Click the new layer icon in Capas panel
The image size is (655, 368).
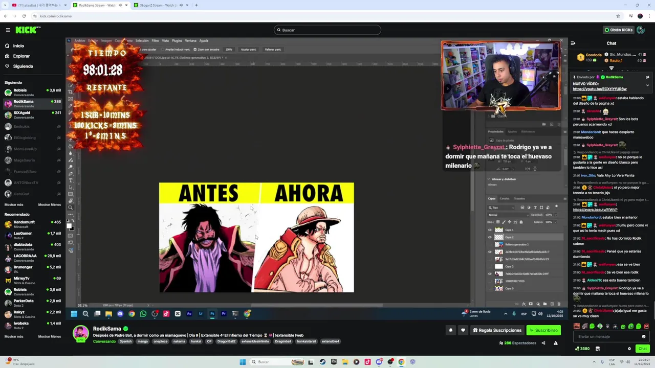(552, 304)
